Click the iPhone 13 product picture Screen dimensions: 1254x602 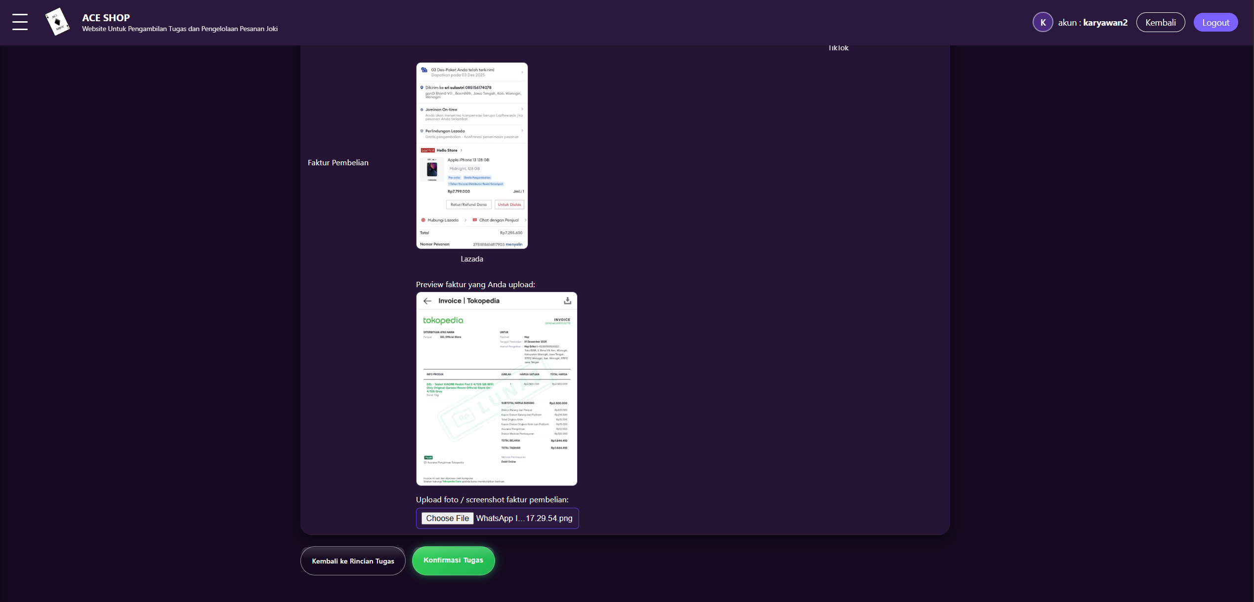pos(432,170)
